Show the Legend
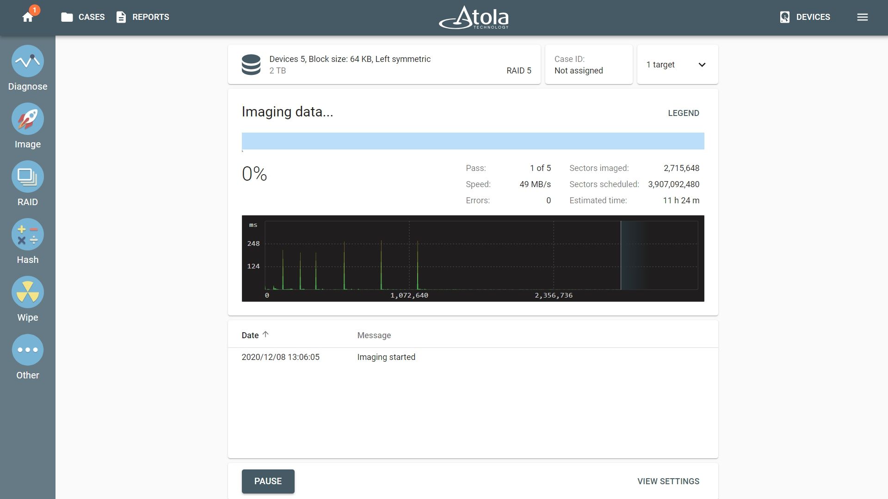 684,113
